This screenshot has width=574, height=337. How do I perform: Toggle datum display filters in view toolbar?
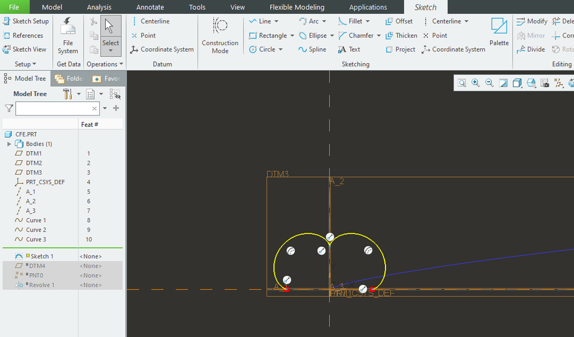(558, 83)
